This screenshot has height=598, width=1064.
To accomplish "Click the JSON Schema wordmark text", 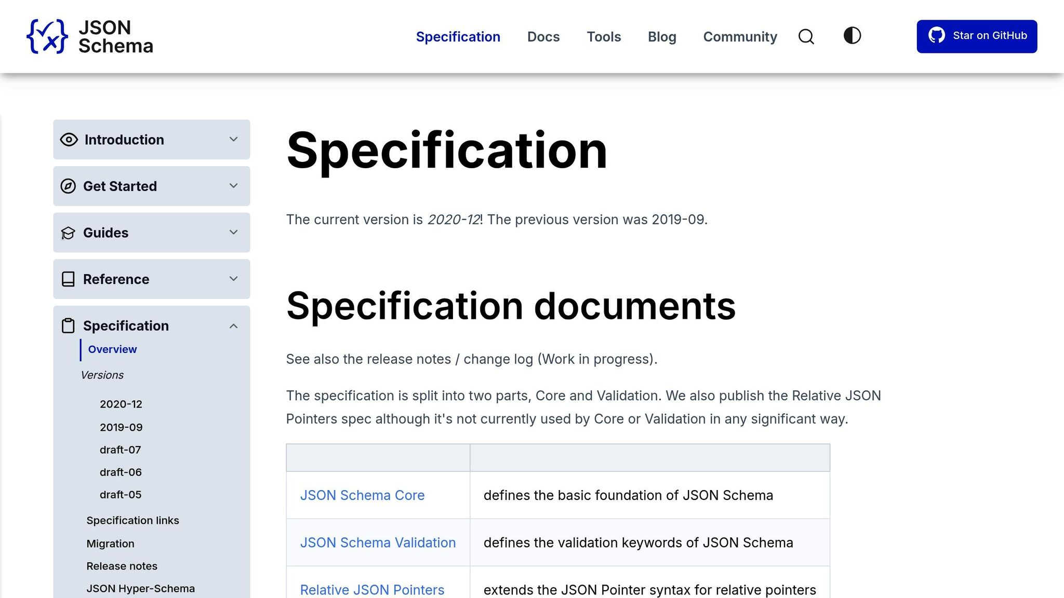I will [x=116, y=36].
